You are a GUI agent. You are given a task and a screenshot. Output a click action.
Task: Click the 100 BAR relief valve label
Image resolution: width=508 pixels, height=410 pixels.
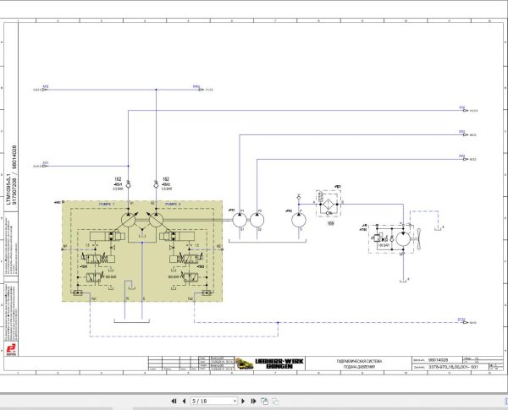point(384,246)
